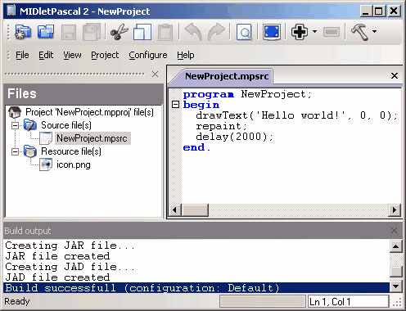This screenshot has width=406, height=311.
Task: Click the Find magnifier icon
Action: tap(244, 32)
